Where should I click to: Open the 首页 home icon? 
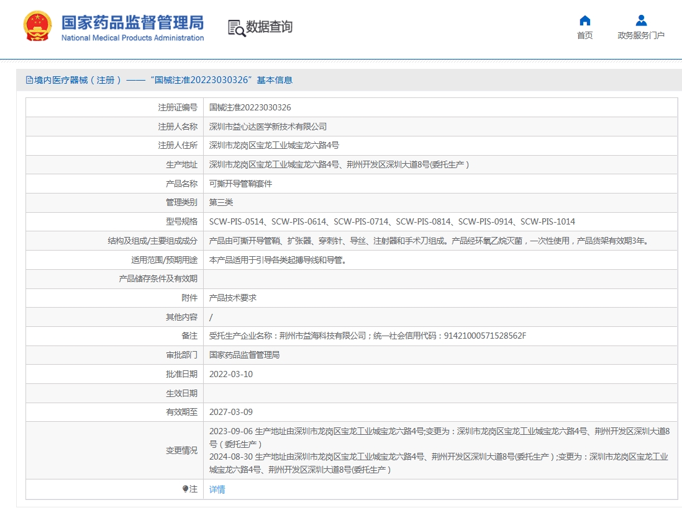[585, 20]
